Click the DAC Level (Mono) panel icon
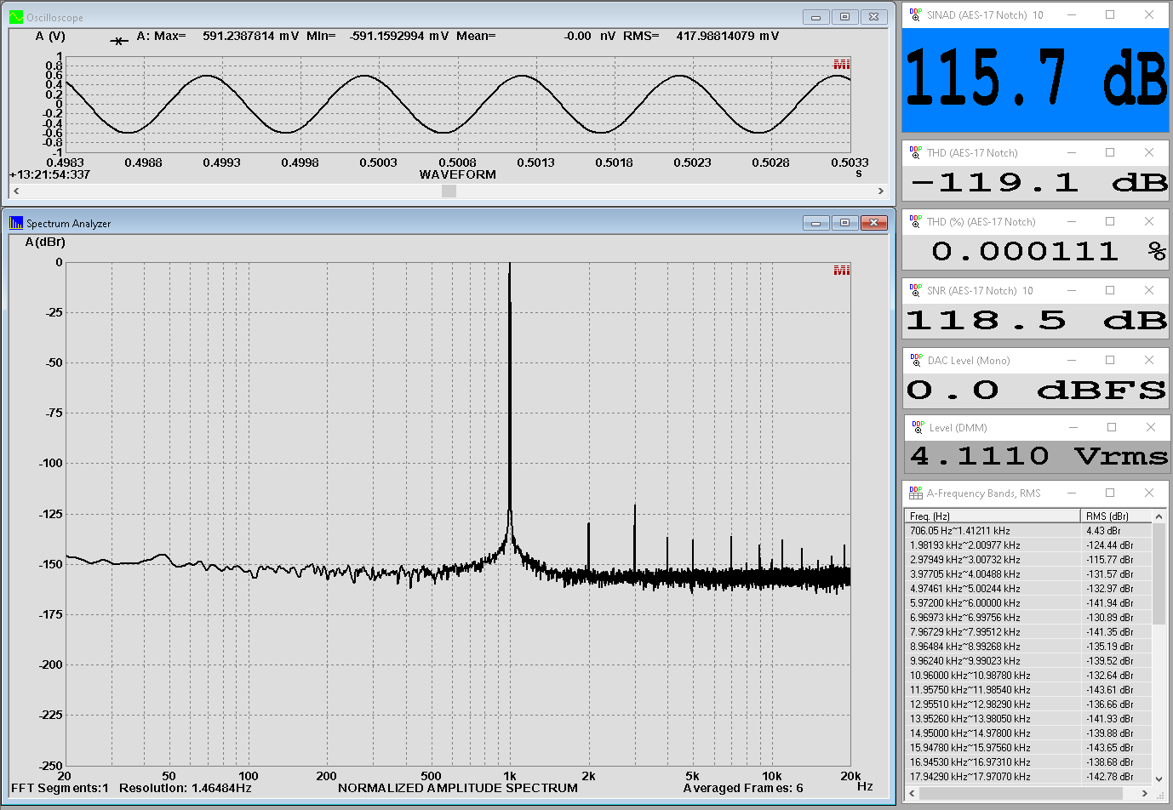Viewport: 1173px width, 810px height. 916,360
